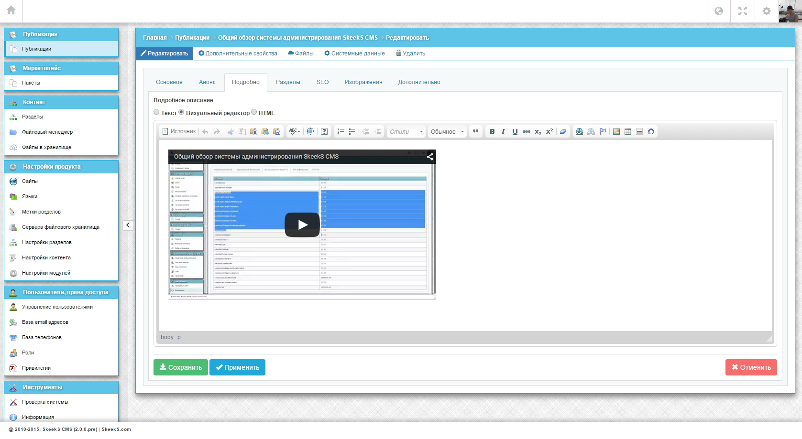Click the Удалить delete action
802x439 pixels.
410,54
